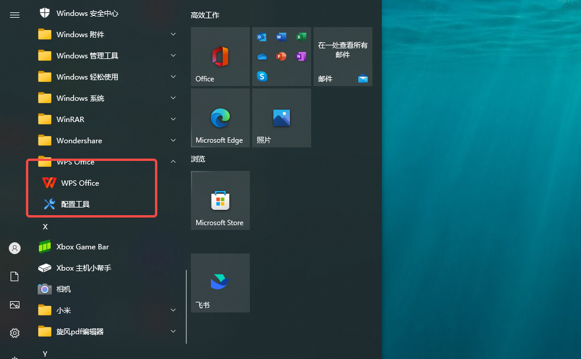Open the Microsoft Edge tile
The height and width of the screenshot is (359, 581).
coord(220,118)
